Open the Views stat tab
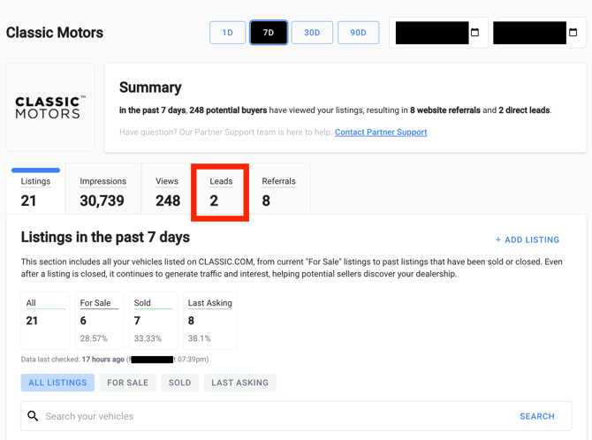 167,189
